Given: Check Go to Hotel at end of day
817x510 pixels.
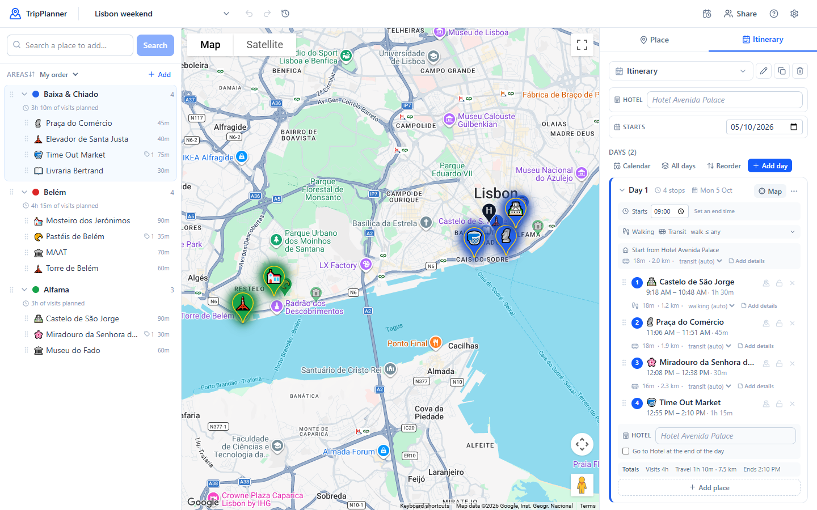Looking at the screenshot, I should pyautogui.click(x=626, y=451).
